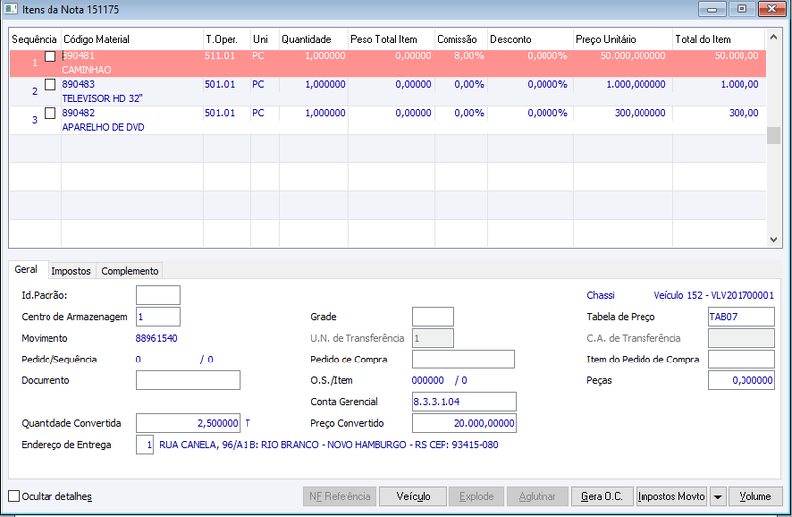Click the Tabela de Preço field TAB07

[741, 317]
